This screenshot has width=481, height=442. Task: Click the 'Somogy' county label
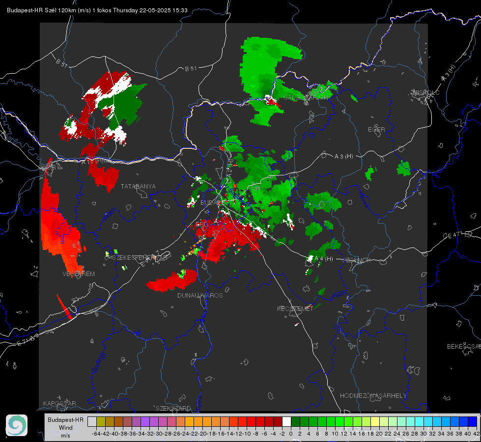click(x=99, y=362)
